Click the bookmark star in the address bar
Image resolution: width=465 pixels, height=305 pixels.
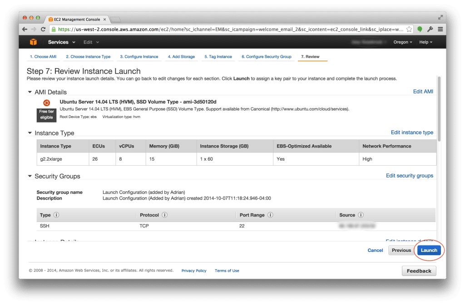coord(409,29)
